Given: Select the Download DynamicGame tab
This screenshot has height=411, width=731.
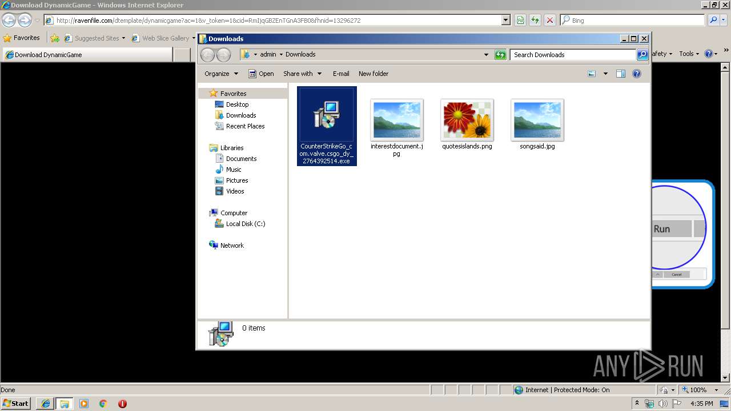Looking at the screenshot, I should point(87,55).
